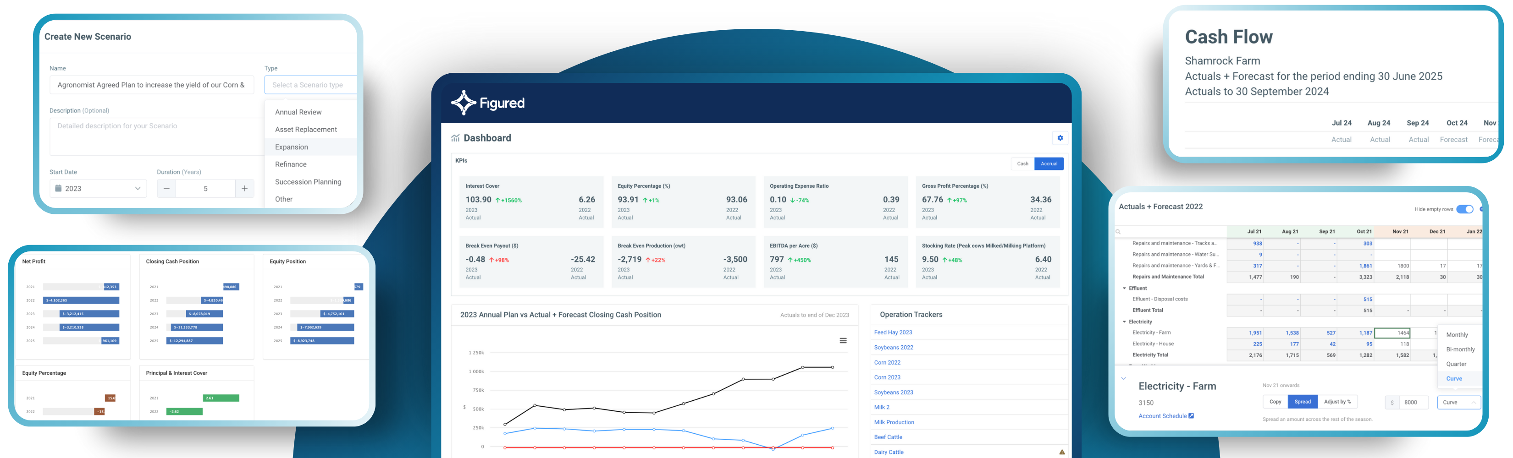Open Beef Cattle tracker
Image resolution: width=1513 pixels, height=458 pixels.
[888, 437]
